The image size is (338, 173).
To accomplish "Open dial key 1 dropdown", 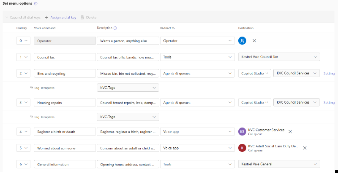I will (23, 57).
